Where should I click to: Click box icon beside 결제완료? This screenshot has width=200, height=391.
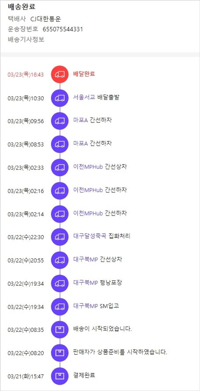60,376
